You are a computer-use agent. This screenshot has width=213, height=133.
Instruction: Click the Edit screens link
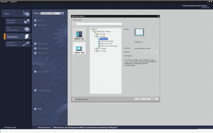tap(43, 44)
